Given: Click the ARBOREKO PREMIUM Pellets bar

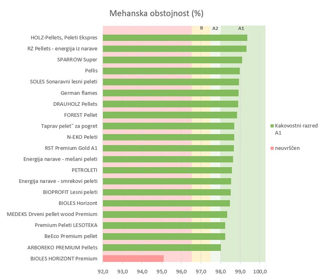Looking at the screenshot, I should pyautogui.click(x=161, y=248).
